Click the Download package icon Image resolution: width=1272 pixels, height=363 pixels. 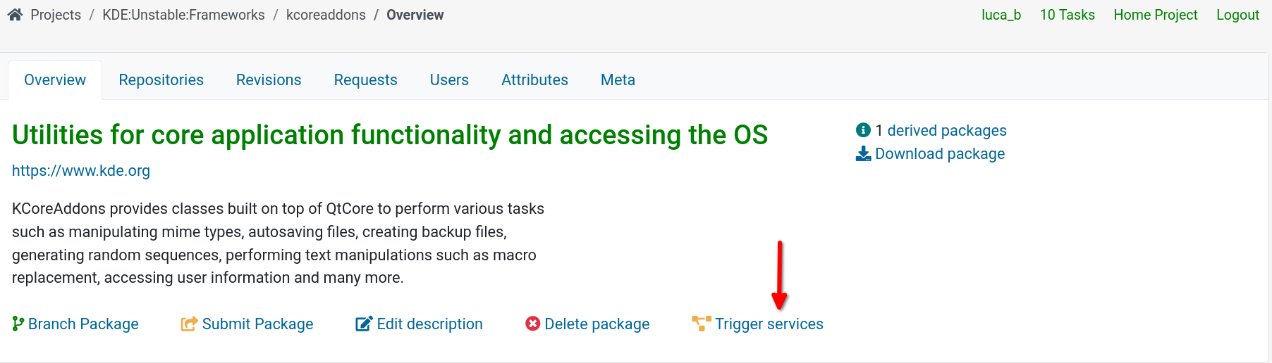[863, 154]
